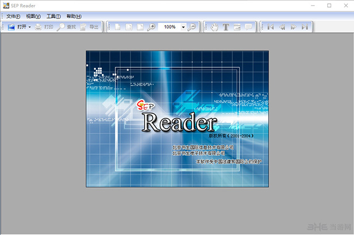The height and width of the screenshot is (235, 354).
Task: Select the first blank page view icon
Action: point(118,27)
